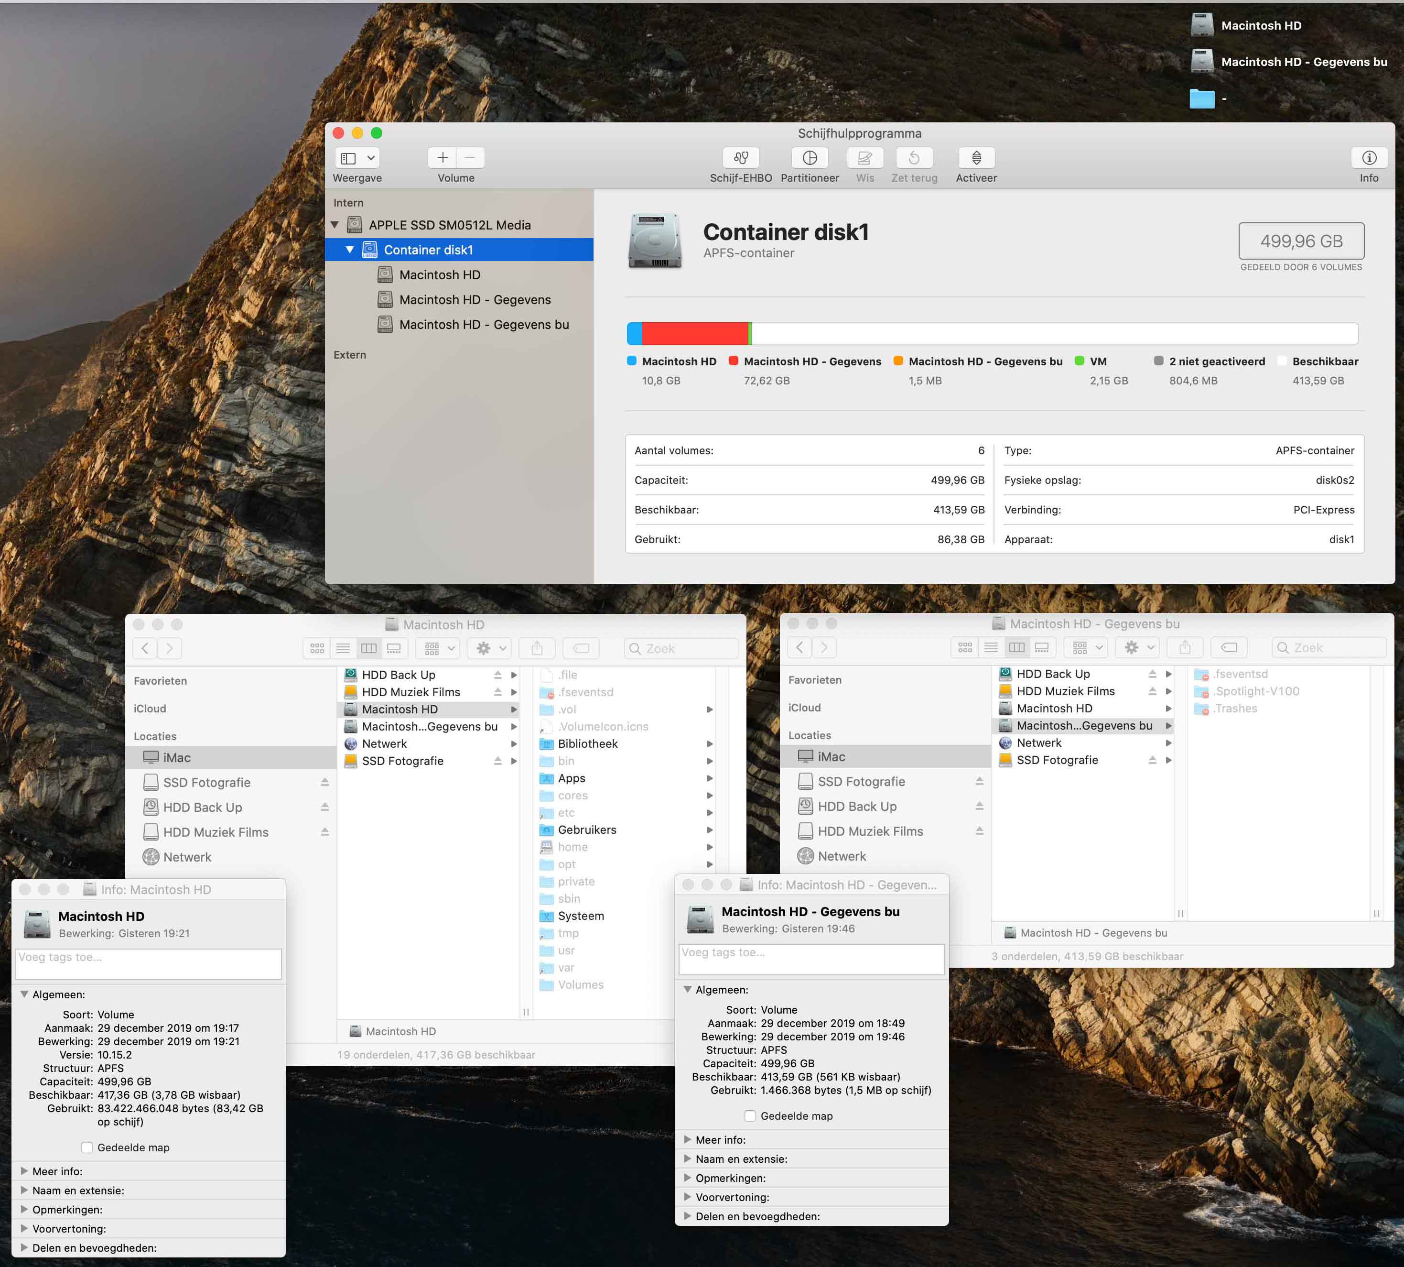Viewport: 1404px width, 1267px height.
Task: Select the blue folder on the desktop
Action: click(1201, 98)
